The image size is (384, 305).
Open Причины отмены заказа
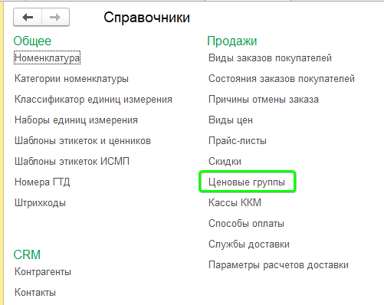264,100
